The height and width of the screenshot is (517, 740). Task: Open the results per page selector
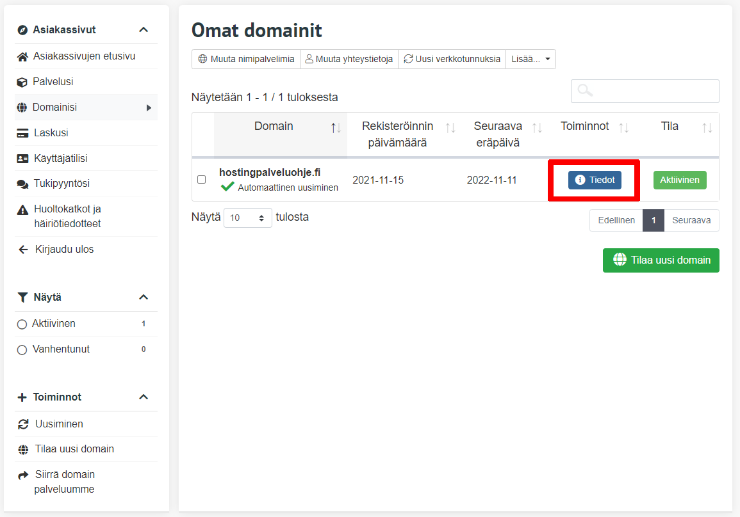(x=247, y=218)
